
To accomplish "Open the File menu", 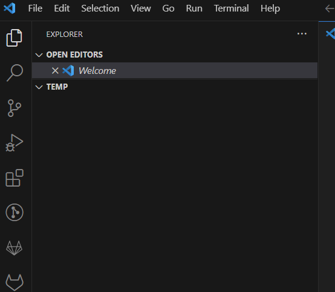I will point(35,8).
